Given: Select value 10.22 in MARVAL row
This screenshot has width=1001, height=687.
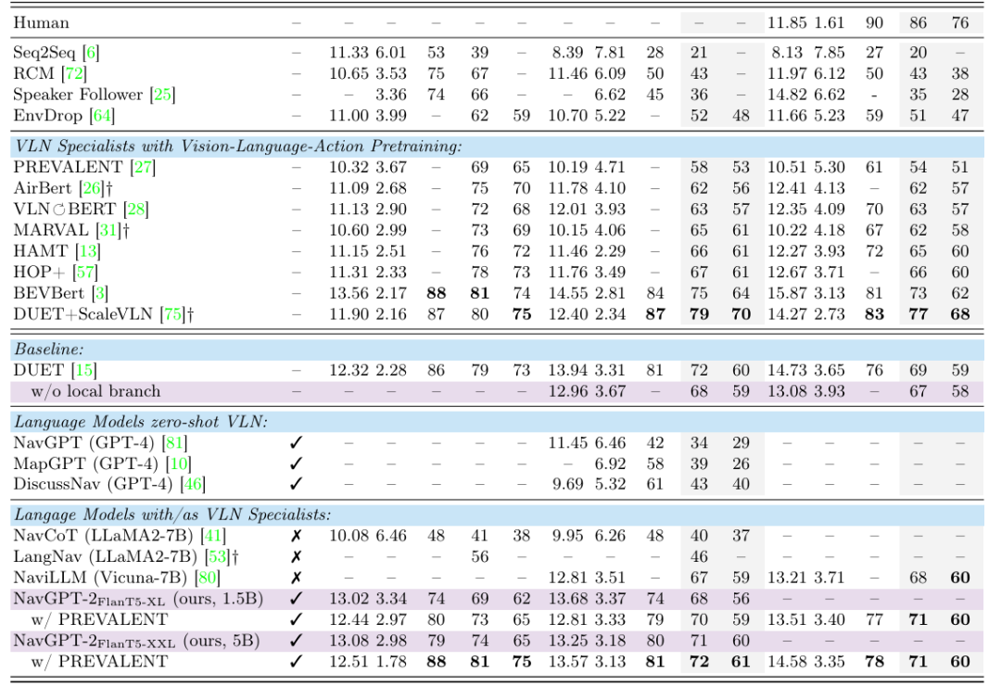Looking at the screenshot, I should coord(787,231).
